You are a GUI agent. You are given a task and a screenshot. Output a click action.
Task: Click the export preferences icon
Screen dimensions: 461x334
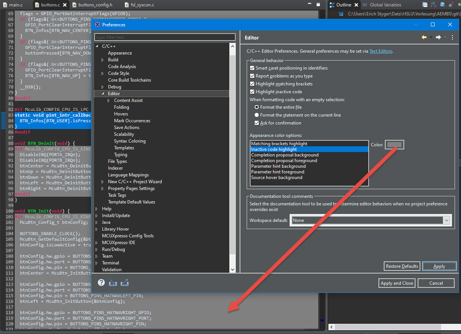125,282
